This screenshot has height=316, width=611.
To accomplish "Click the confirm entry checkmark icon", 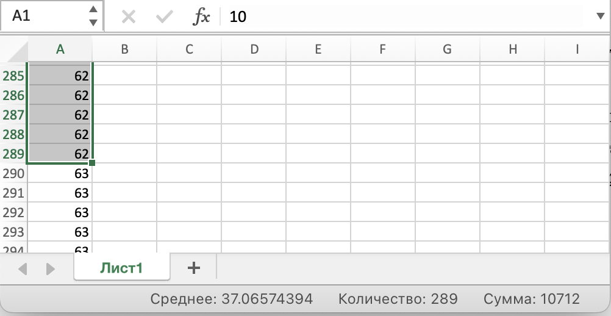I will click(x=163, y=16).
